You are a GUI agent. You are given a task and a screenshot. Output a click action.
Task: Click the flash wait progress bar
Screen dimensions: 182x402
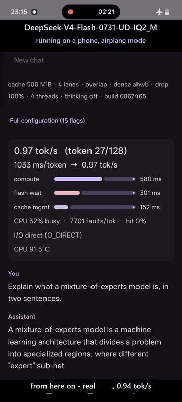click(95, 193)
